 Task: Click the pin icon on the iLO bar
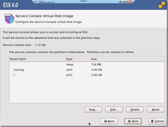click(36, 2)
